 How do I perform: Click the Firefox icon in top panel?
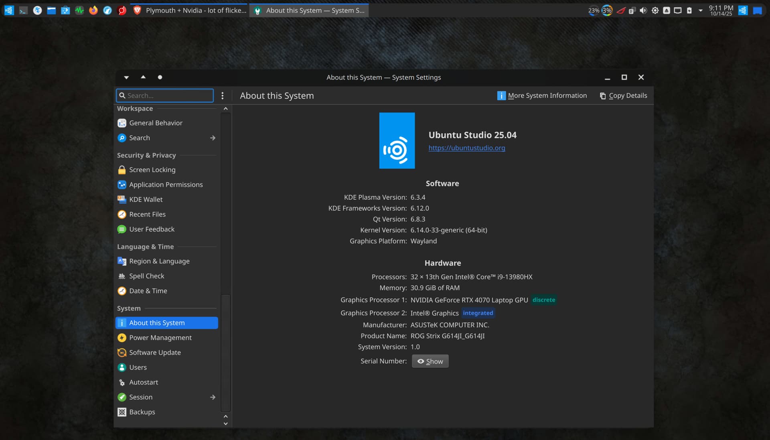(x=93, y=10)
